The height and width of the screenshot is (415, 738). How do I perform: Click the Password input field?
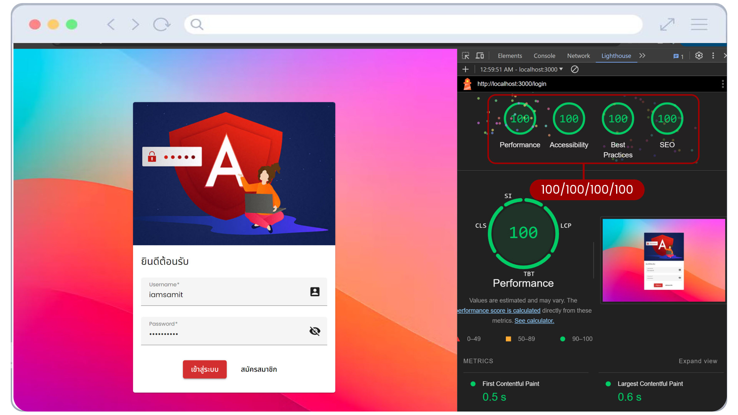point(234,331)
